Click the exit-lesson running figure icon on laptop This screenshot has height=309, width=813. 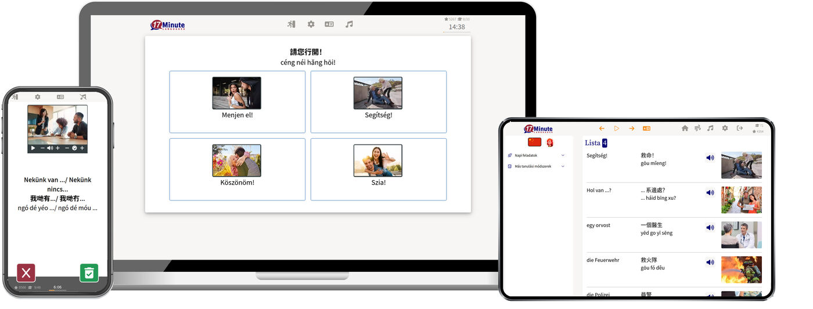[292, 24]
